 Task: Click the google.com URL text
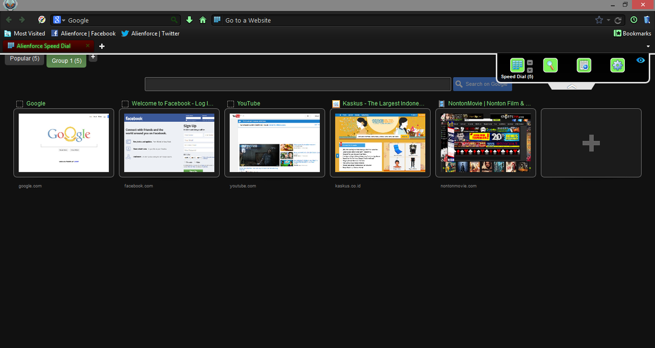click(30, 186)
